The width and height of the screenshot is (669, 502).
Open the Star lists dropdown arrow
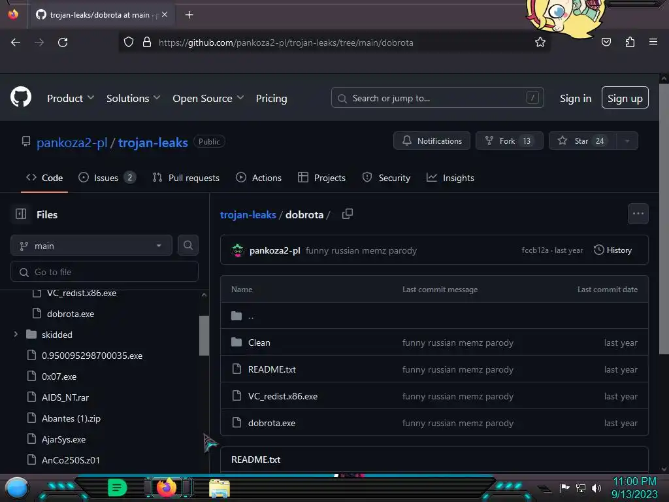(x=627, y=141)
